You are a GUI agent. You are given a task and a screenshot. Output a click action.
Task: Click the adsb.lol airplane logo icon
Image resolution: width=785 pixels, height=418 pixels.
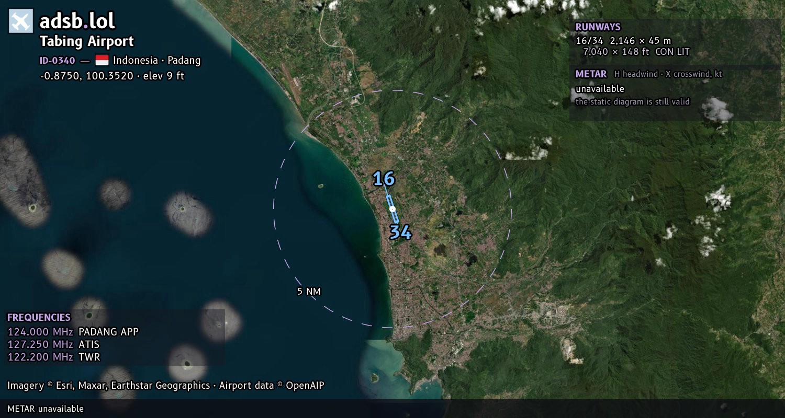[21, 21]
